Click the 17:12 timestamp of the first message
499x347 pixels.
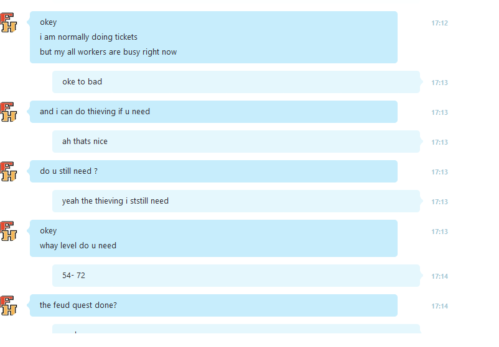[x=439, y=23]
